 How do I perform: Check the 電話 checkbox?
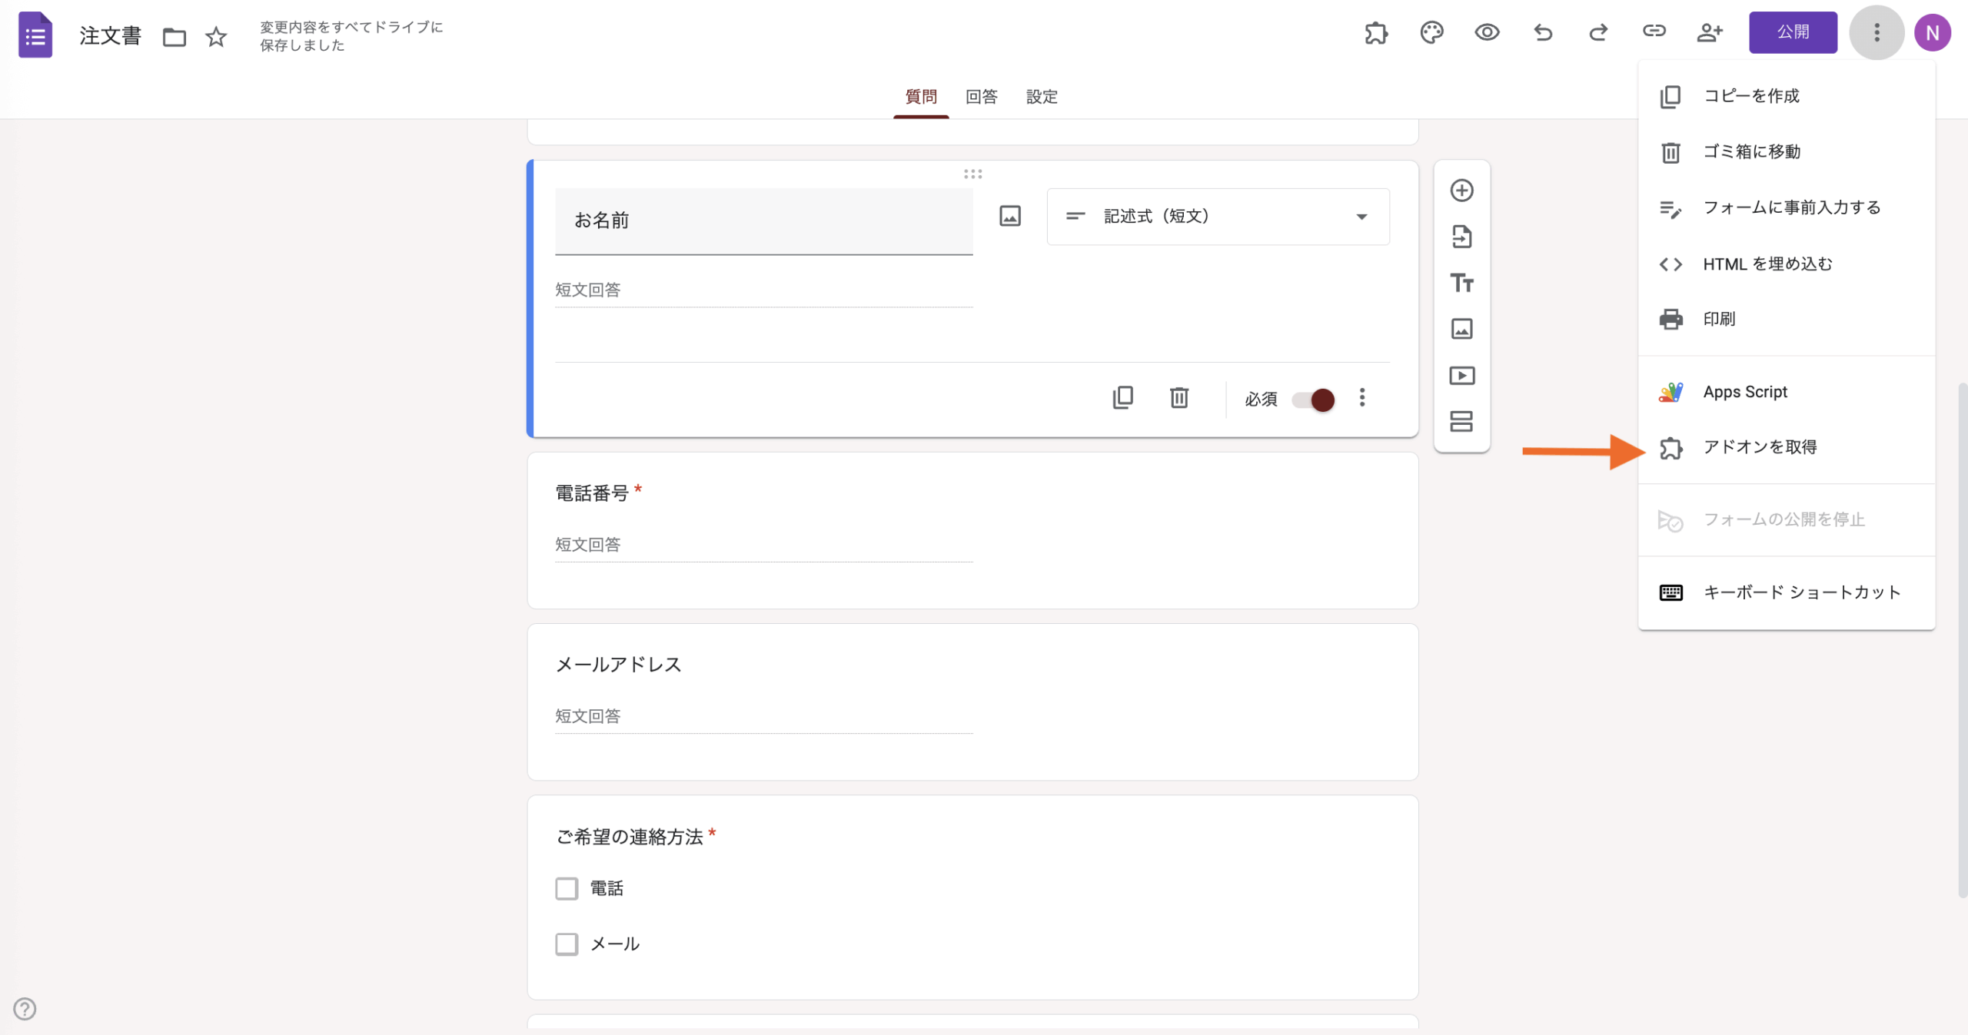567,888
